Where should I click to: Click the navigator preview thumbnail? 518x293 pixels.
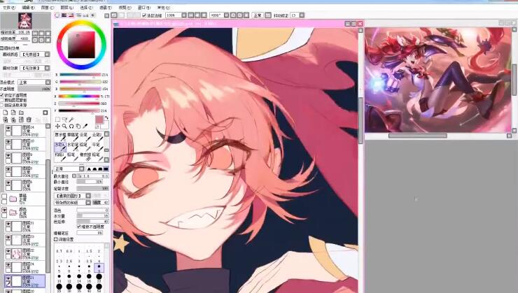point(24,20)
